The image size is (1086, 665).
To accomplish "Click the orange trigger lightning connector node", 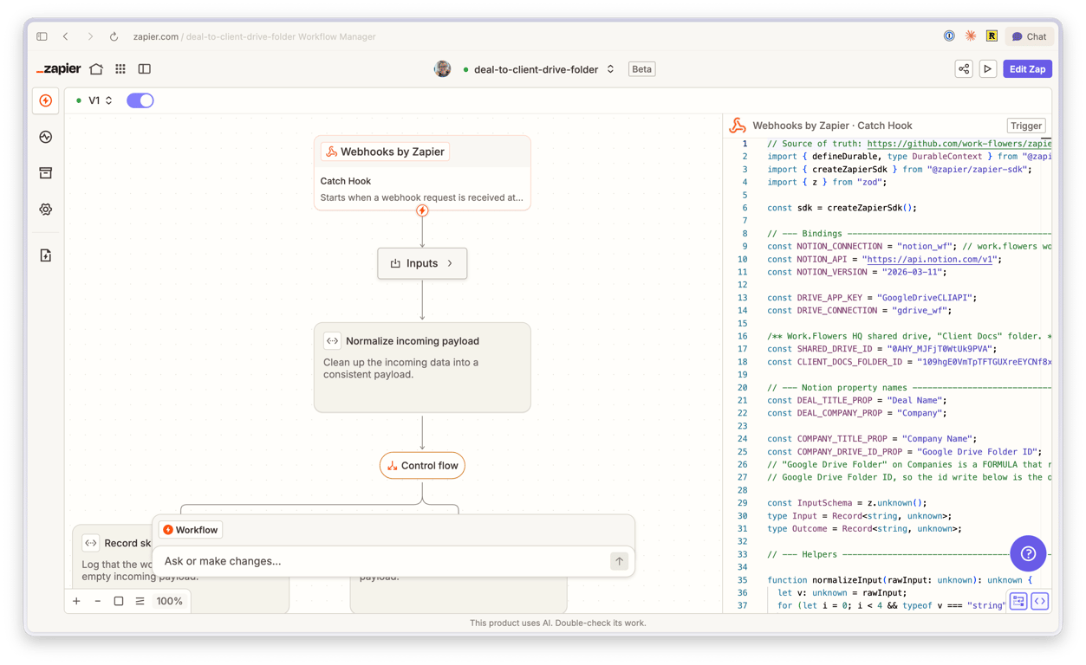I will click(x=422, y=210).
